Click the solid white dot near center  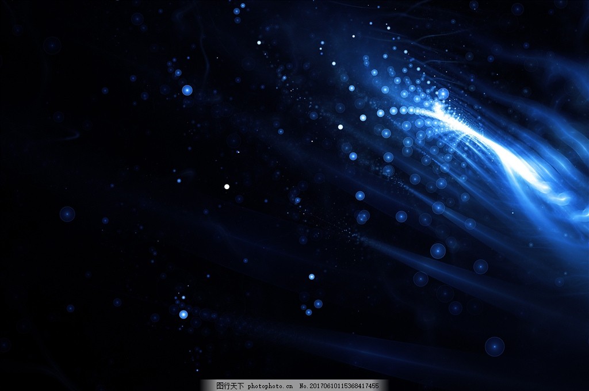227,186
